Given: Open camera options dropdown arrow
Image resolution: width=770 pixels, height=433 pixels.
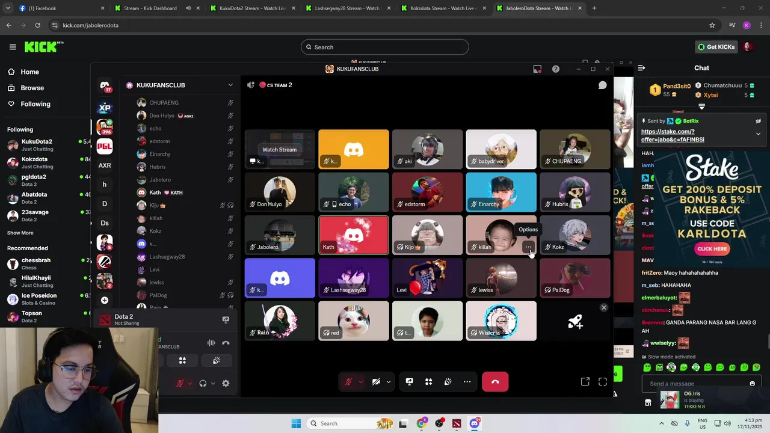Looking at the screenshot, I should tap(388, 382).
